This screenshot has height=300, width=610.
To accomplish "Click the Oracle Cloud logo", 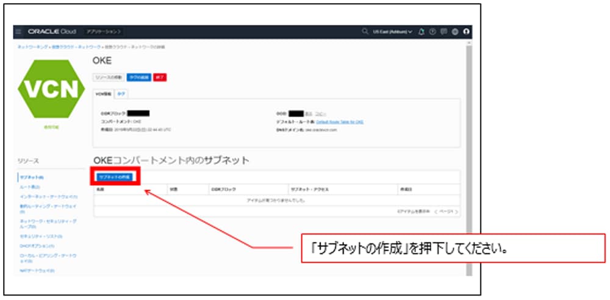I will (52, 32).
